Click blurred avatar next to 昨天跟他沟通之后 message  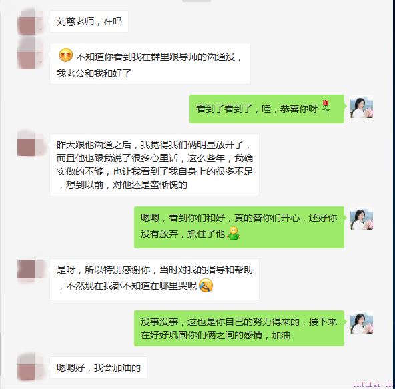[x=31, y=143]
